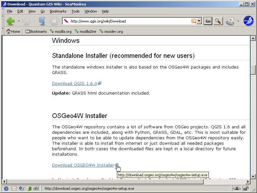
Task: Open the mozillaZine bookmark
Action: [85, 31]
